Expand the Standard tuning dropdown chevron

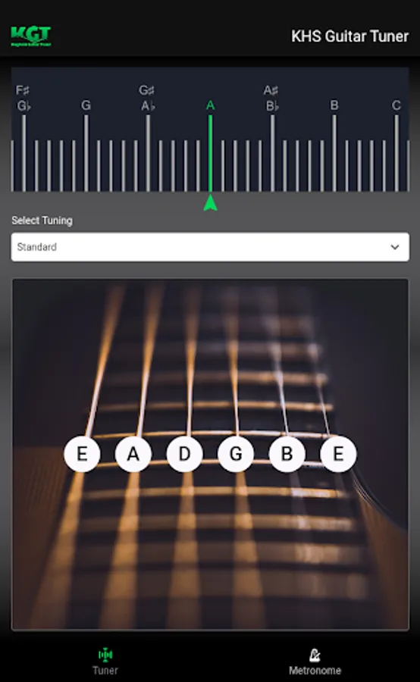[x=395, y=247]
